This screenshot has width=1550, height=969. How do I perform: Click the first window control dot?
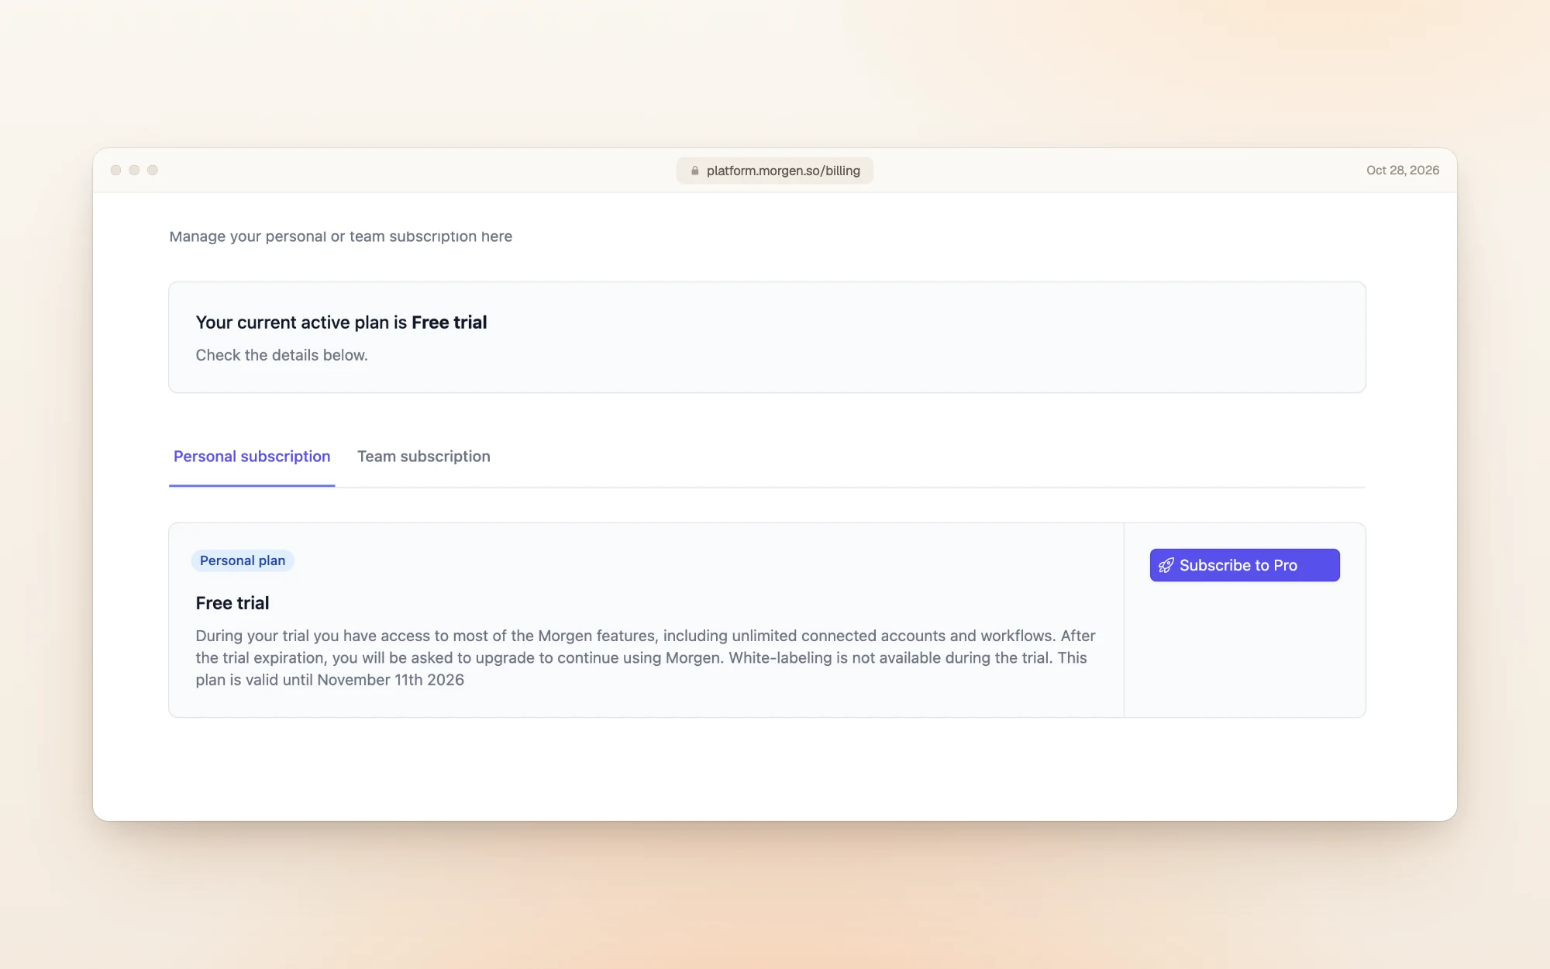(115, 170)
